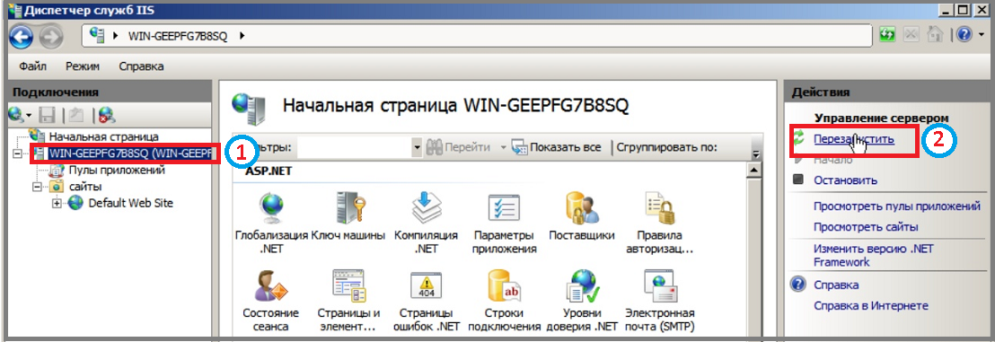The width and height of the screenshot is (995, 342).
Task: Refresh the page using the green refresh icon
Action: click(x=887, y=36)
